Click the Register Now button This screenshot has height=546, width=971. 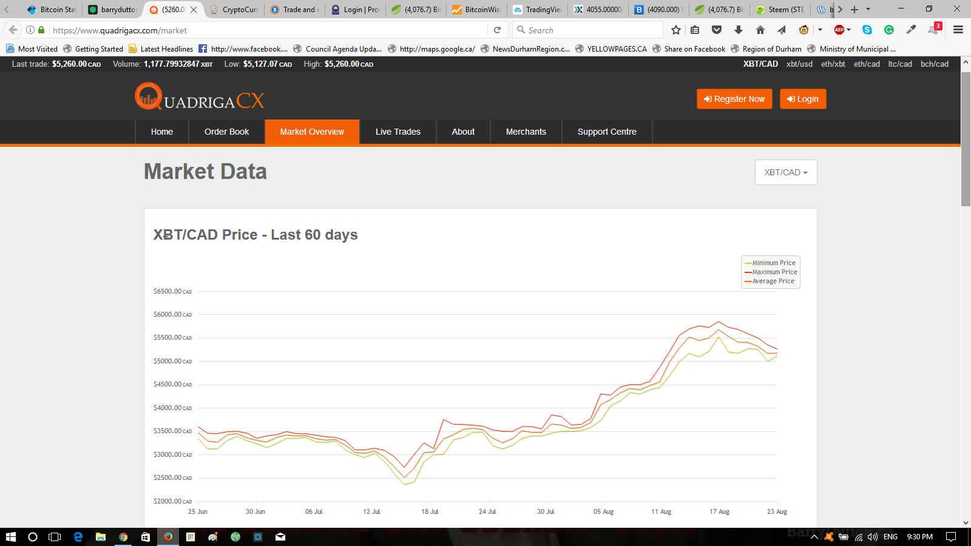[x=734, y=99]
